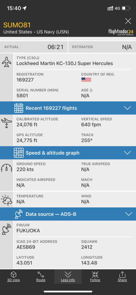Viewport: 136px width, 295px height.
Task: Open the Data source — ADS-B section
Action: [68, 214]
